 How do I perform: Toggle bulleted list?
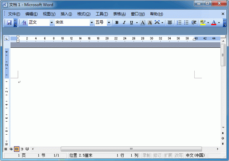pyautogui.click(x=186, y=23)
